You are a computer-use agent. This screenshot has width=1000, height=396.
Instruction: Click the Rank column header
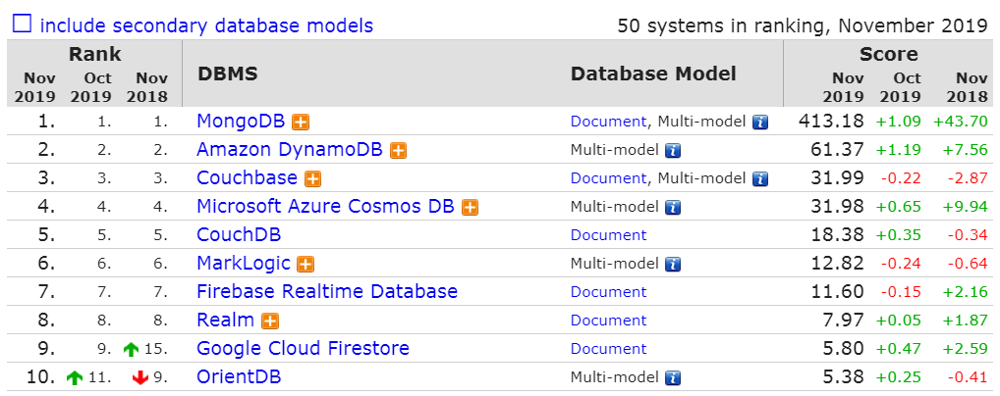click(95, 54)
